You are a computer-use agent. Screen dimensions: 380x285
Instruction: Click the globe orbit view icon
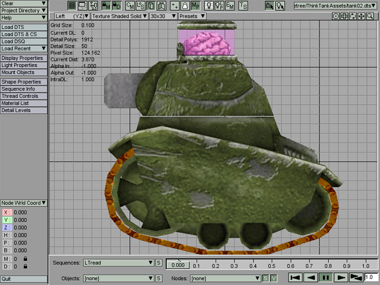(x=344, y=16)
